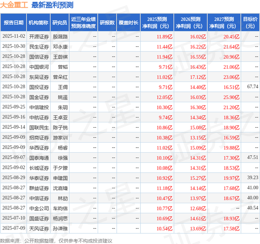260x244 pixels.
Task: Select the 2025预测净利润 column header
Action: (157, 23)
